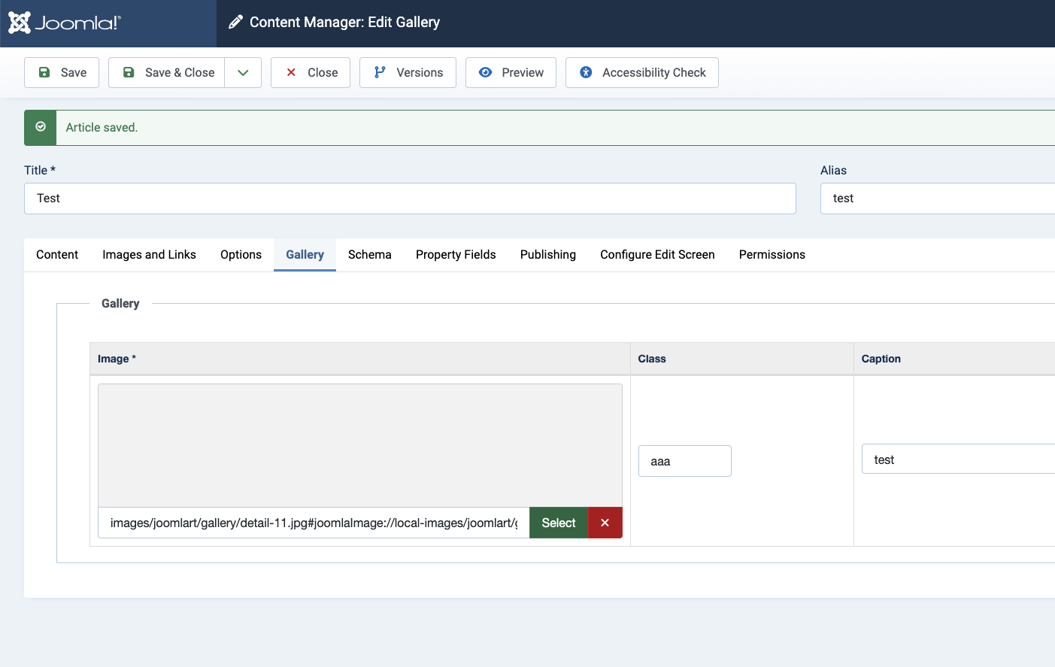
Task: Open the Publishing tab
Action: pos(547,255)
